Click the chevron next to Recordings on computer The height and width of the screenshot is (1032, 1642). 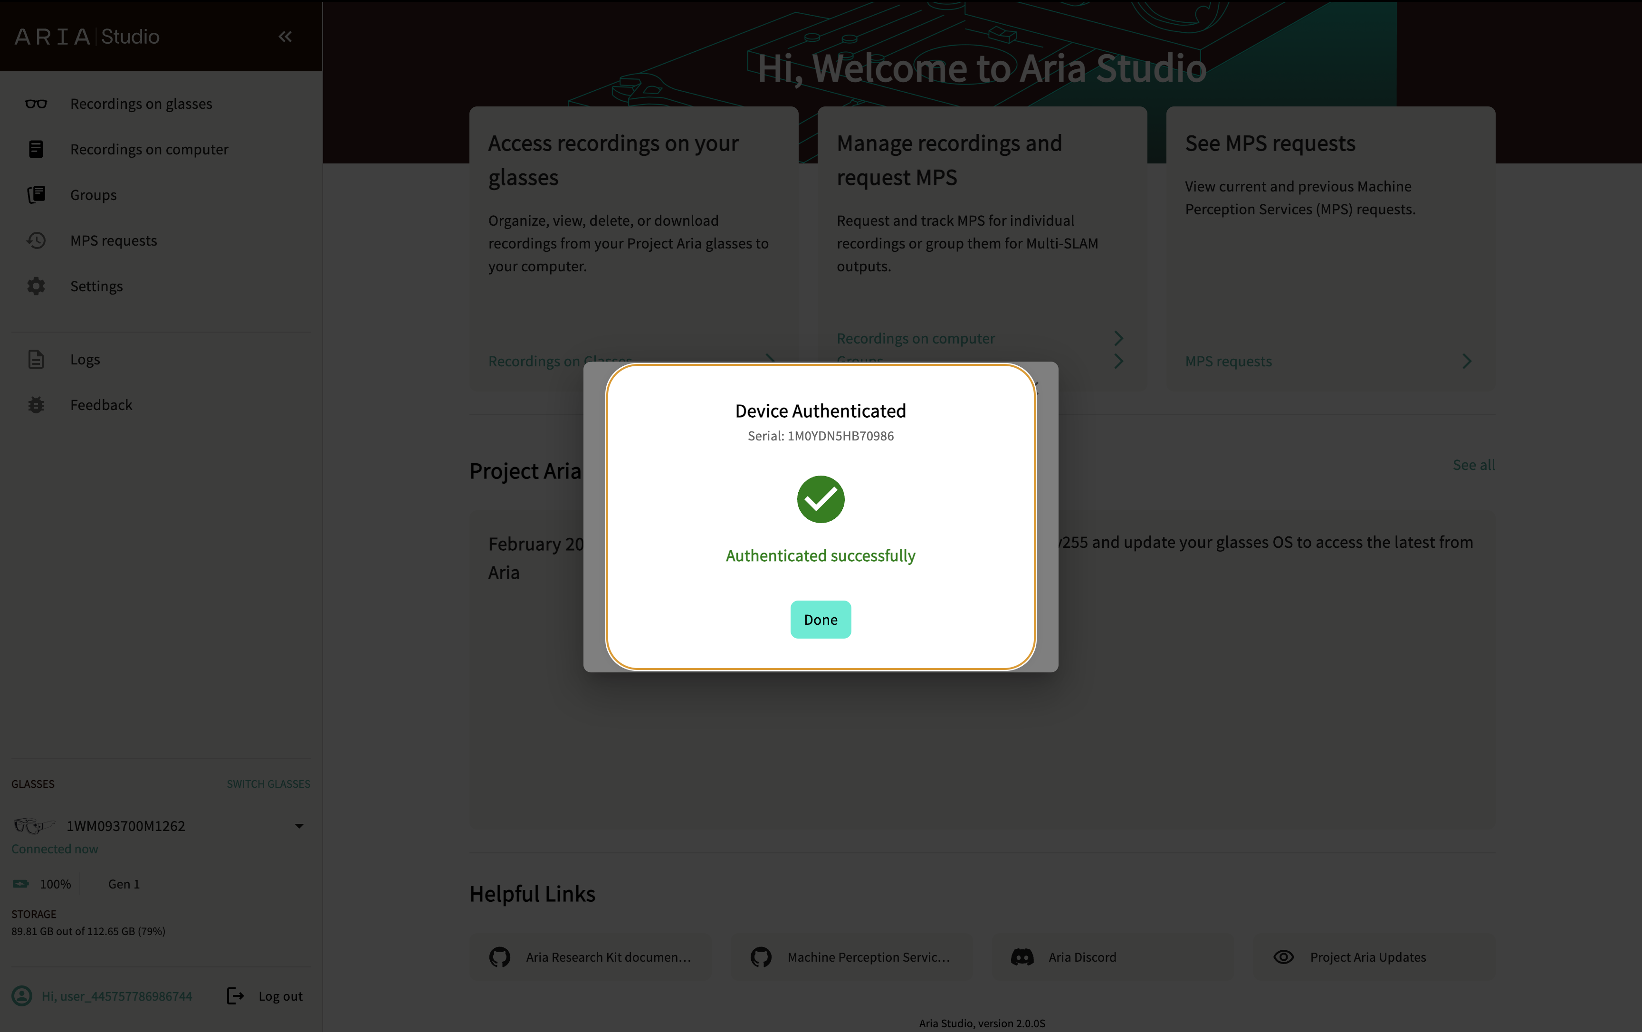[1118, 338]
